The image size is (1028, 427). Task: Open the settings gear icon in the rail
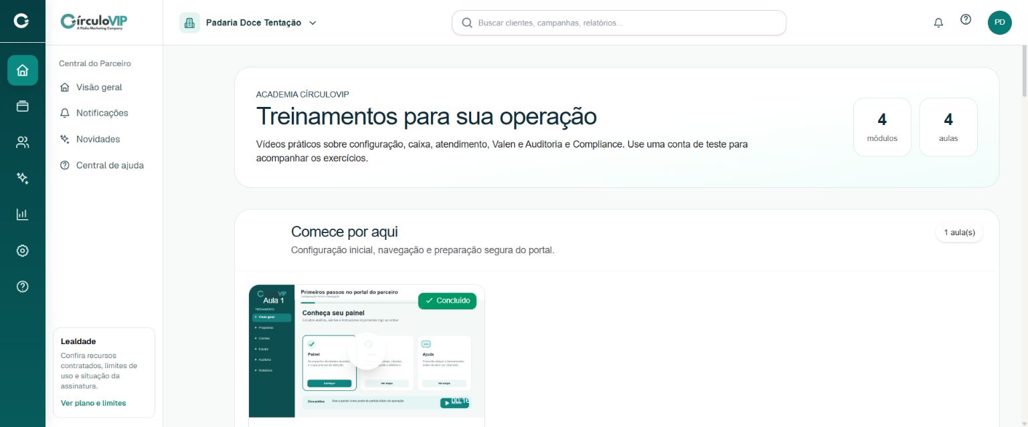pos(23,251)
